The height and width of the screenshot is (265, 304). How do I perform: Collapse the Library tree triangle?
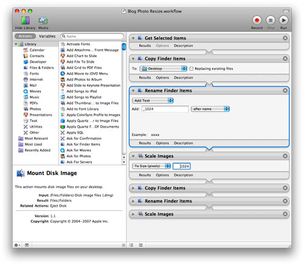[x=16, y=44]
